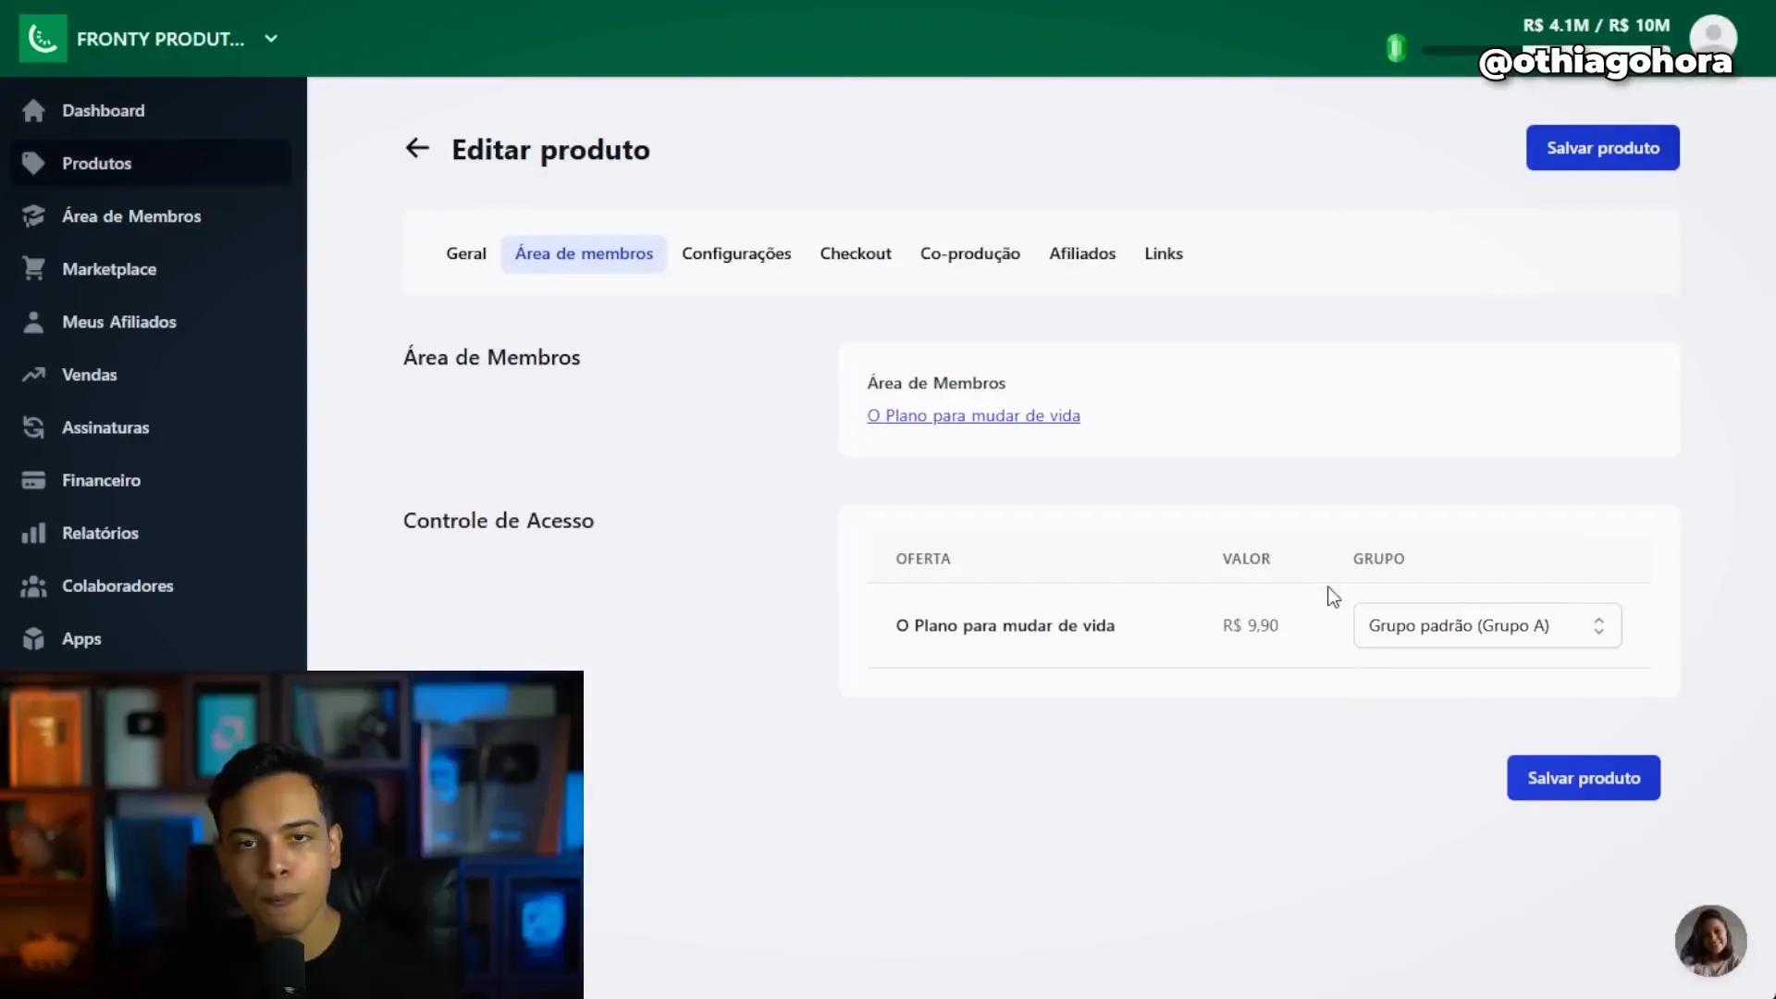
Task: Select the Área de membros tab
Action: pyautogui.click(x=584, y=253)
